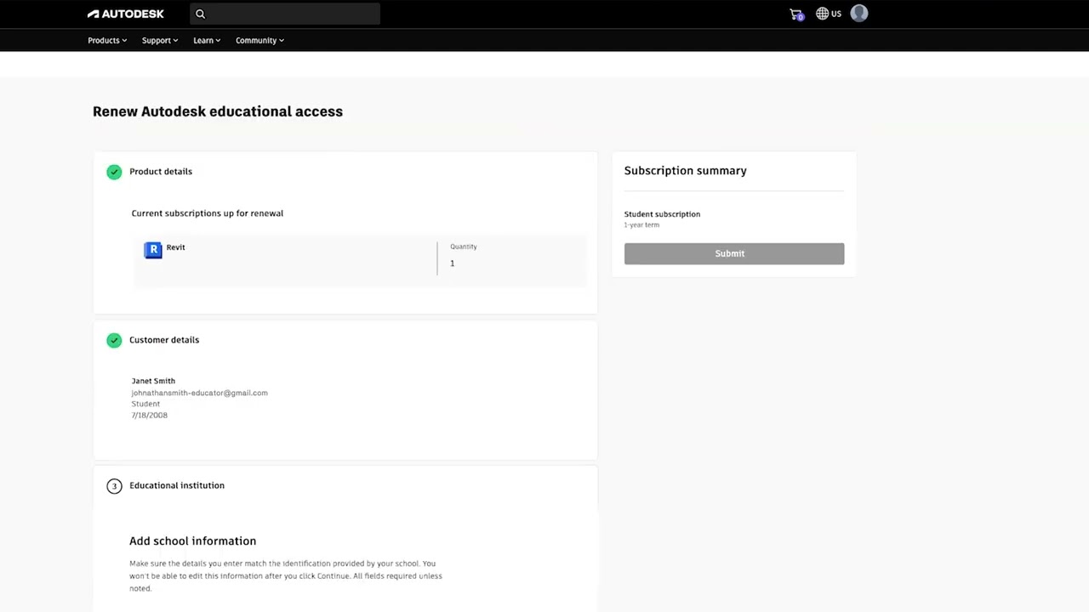Click the Customer details section heading
Viewport: 1089px width, 612px height.
[164, 340]
